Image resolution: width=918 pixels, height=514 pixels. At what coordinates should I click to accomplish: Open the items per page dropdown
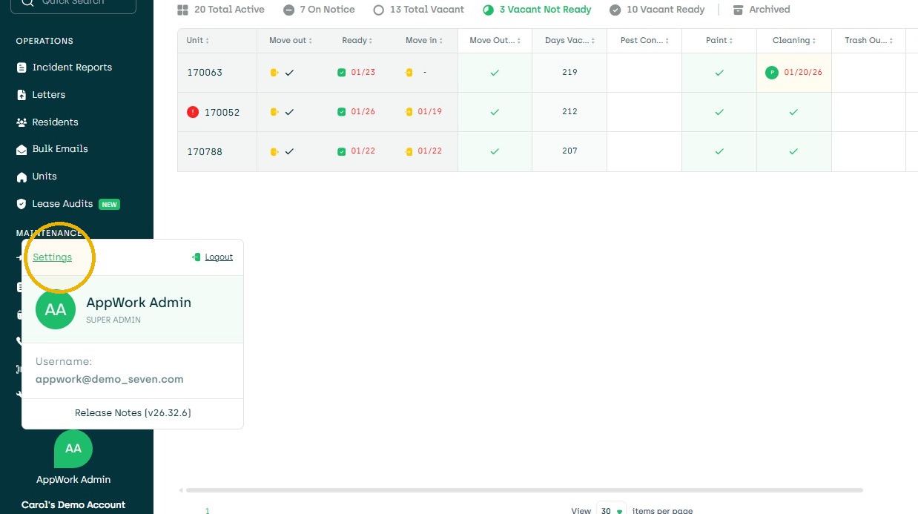click(x=612, y=510)
